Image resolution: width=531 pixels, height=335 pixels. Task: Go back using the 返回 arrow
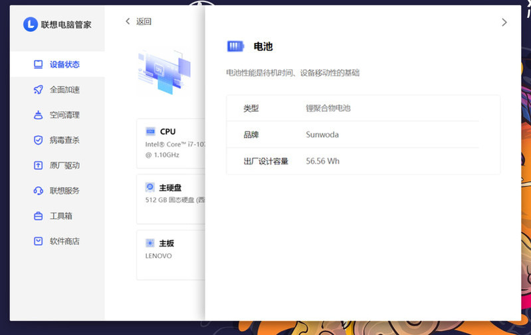128,21
